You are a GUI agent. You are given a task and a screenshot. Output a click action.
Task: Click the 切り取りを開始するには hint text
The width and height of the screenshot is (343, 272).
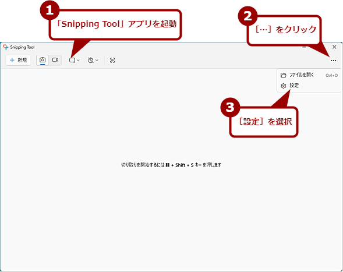(171, 165)
